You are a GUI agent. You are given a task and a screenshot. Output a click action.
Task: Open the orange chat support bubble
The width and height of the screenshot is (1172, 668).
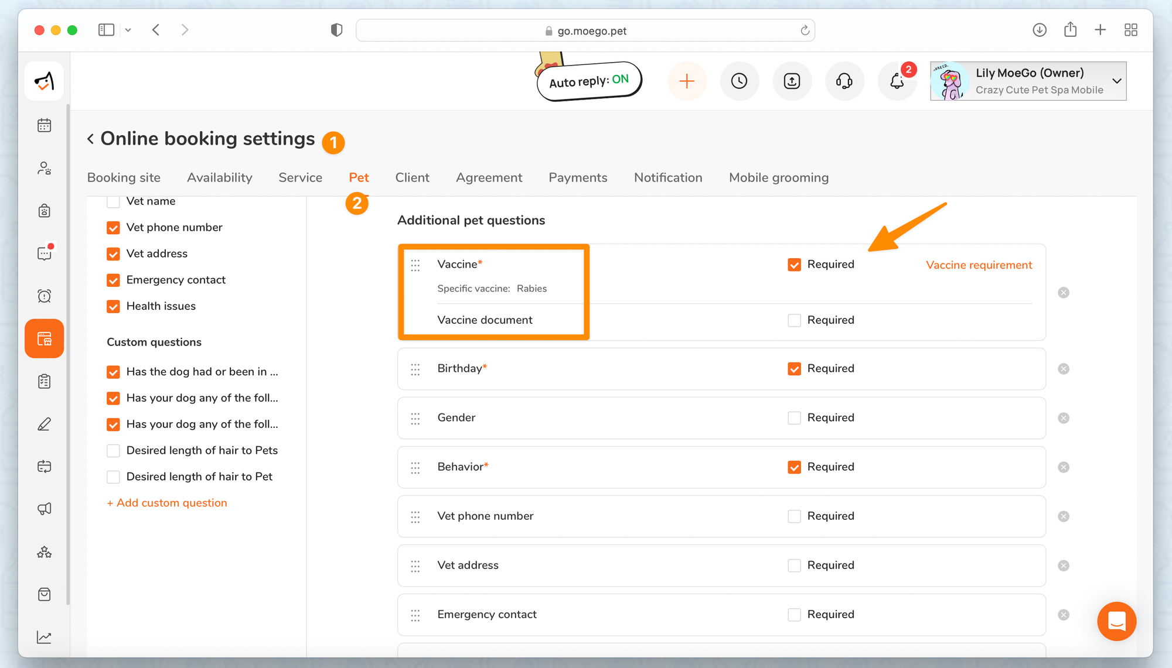coord(1116,621)
